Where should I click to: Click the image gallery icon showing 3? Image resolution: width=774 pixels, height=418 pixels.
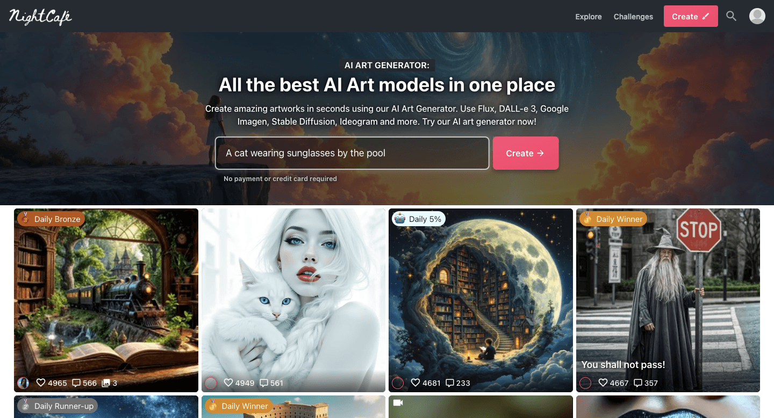point(106,383)
